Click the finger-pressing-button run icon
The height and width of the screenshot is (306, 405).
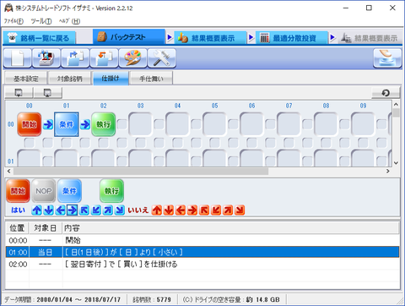click(387, 58)
